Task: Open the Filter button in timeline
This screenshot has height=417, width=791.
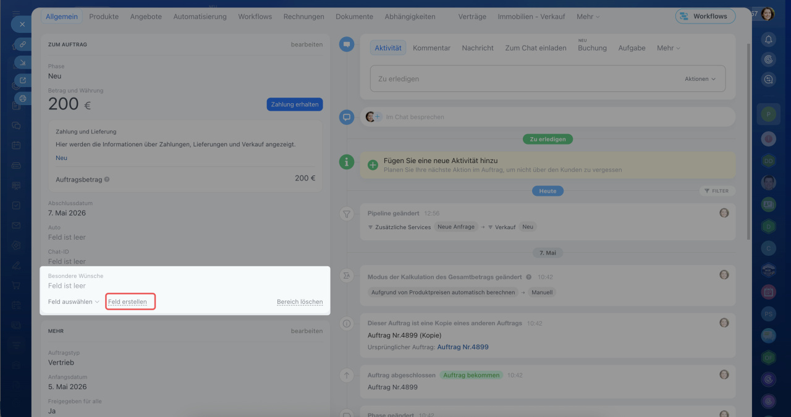Action: click(x=717, y=191)
